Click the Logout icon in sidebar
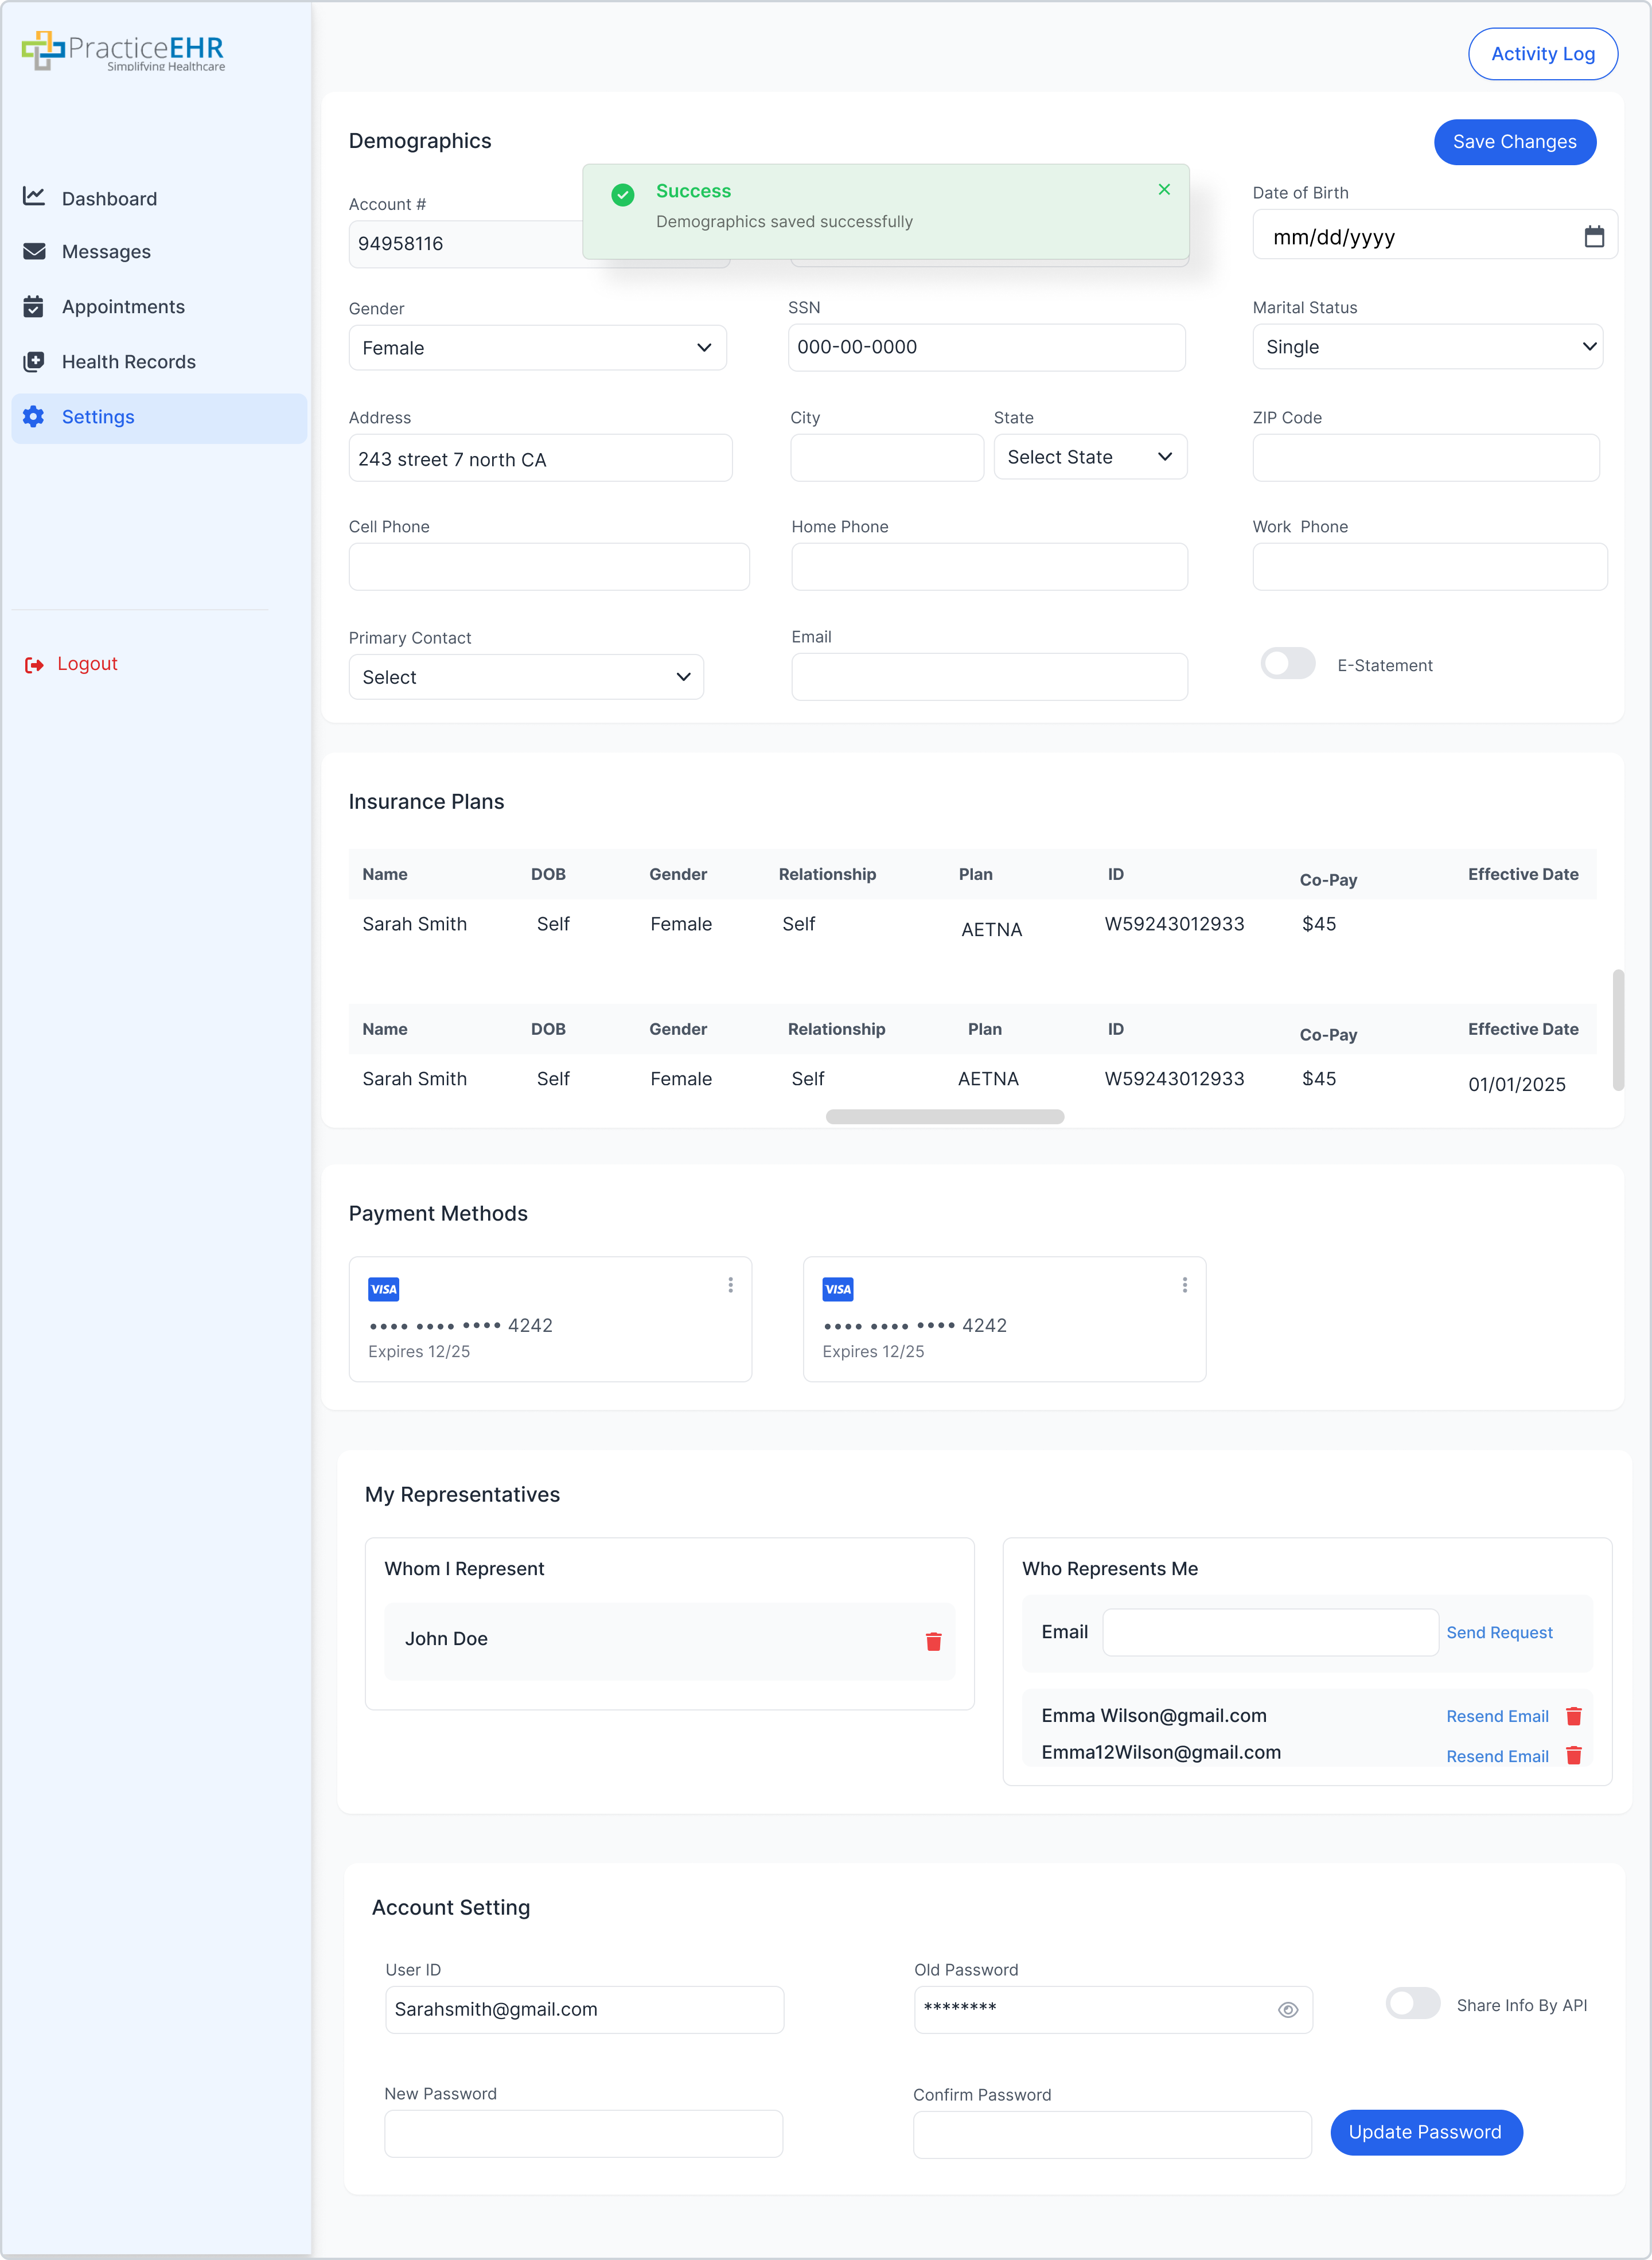The width and height of the screenshot is (1652, 2260). point(34,665)
